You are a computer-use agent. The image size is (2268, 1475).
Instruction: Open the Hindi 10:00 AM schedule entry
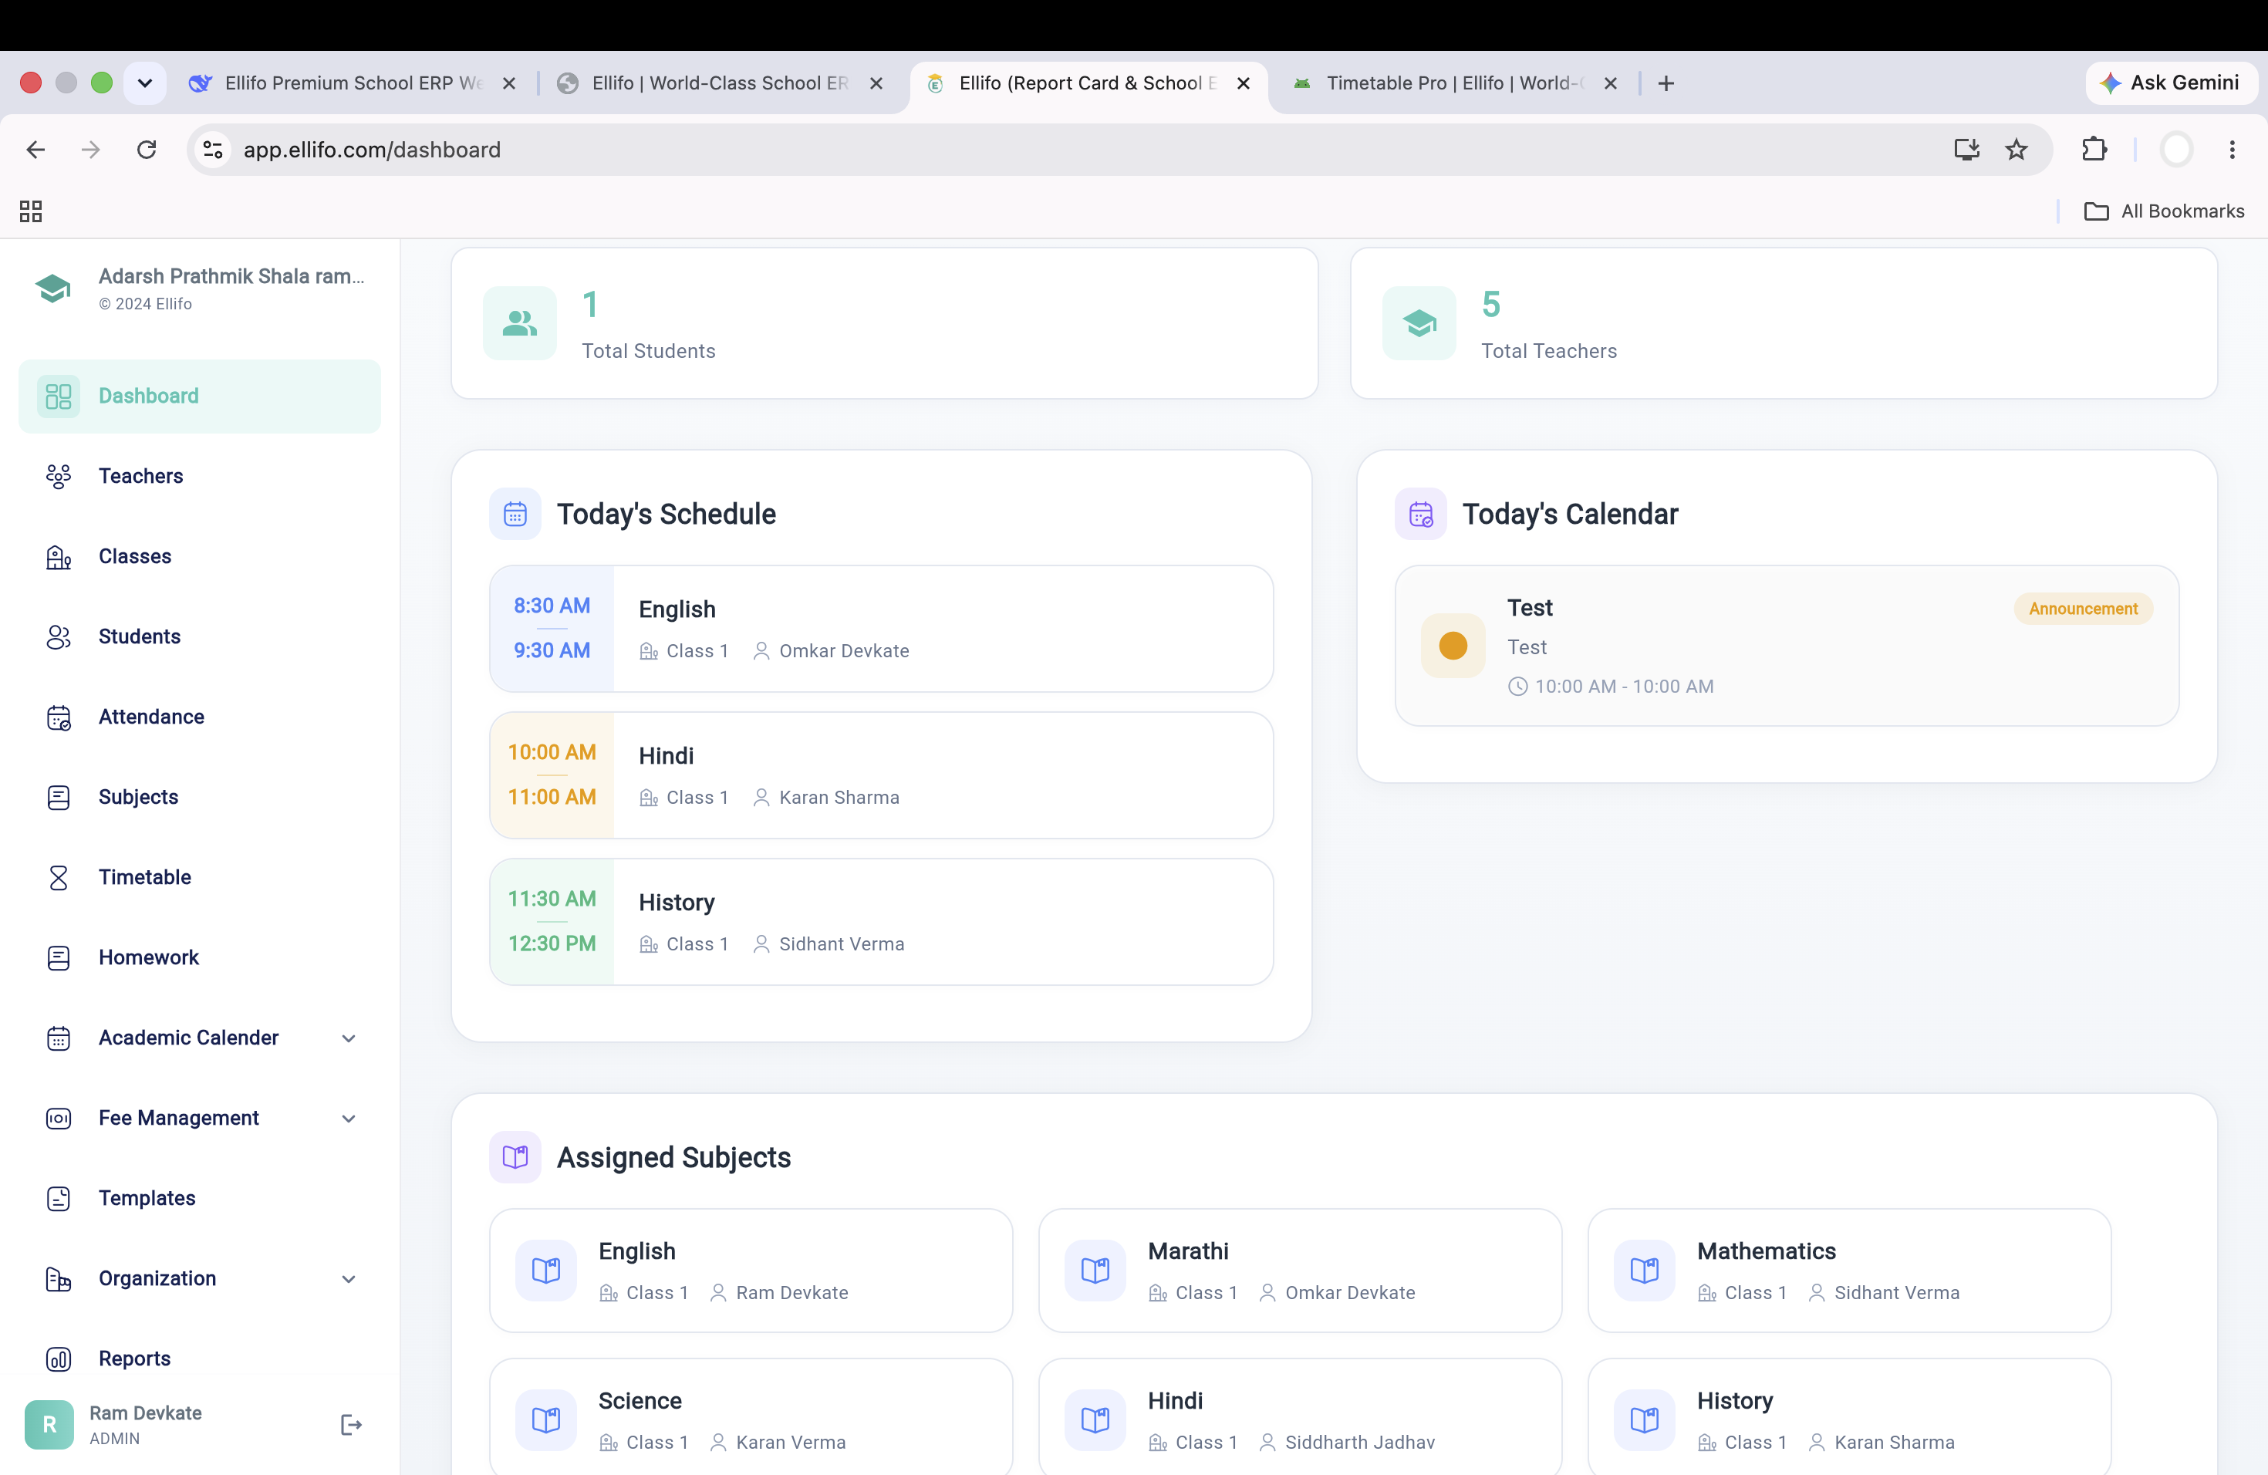click(882, 775)
